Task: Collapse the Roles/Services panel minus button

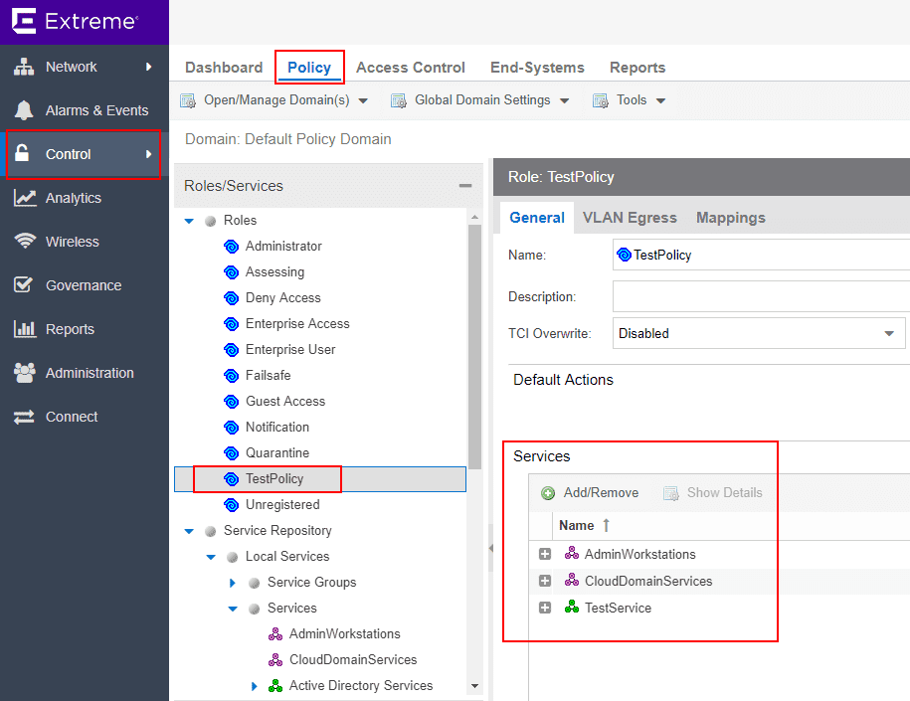Action: coord(464,186)
